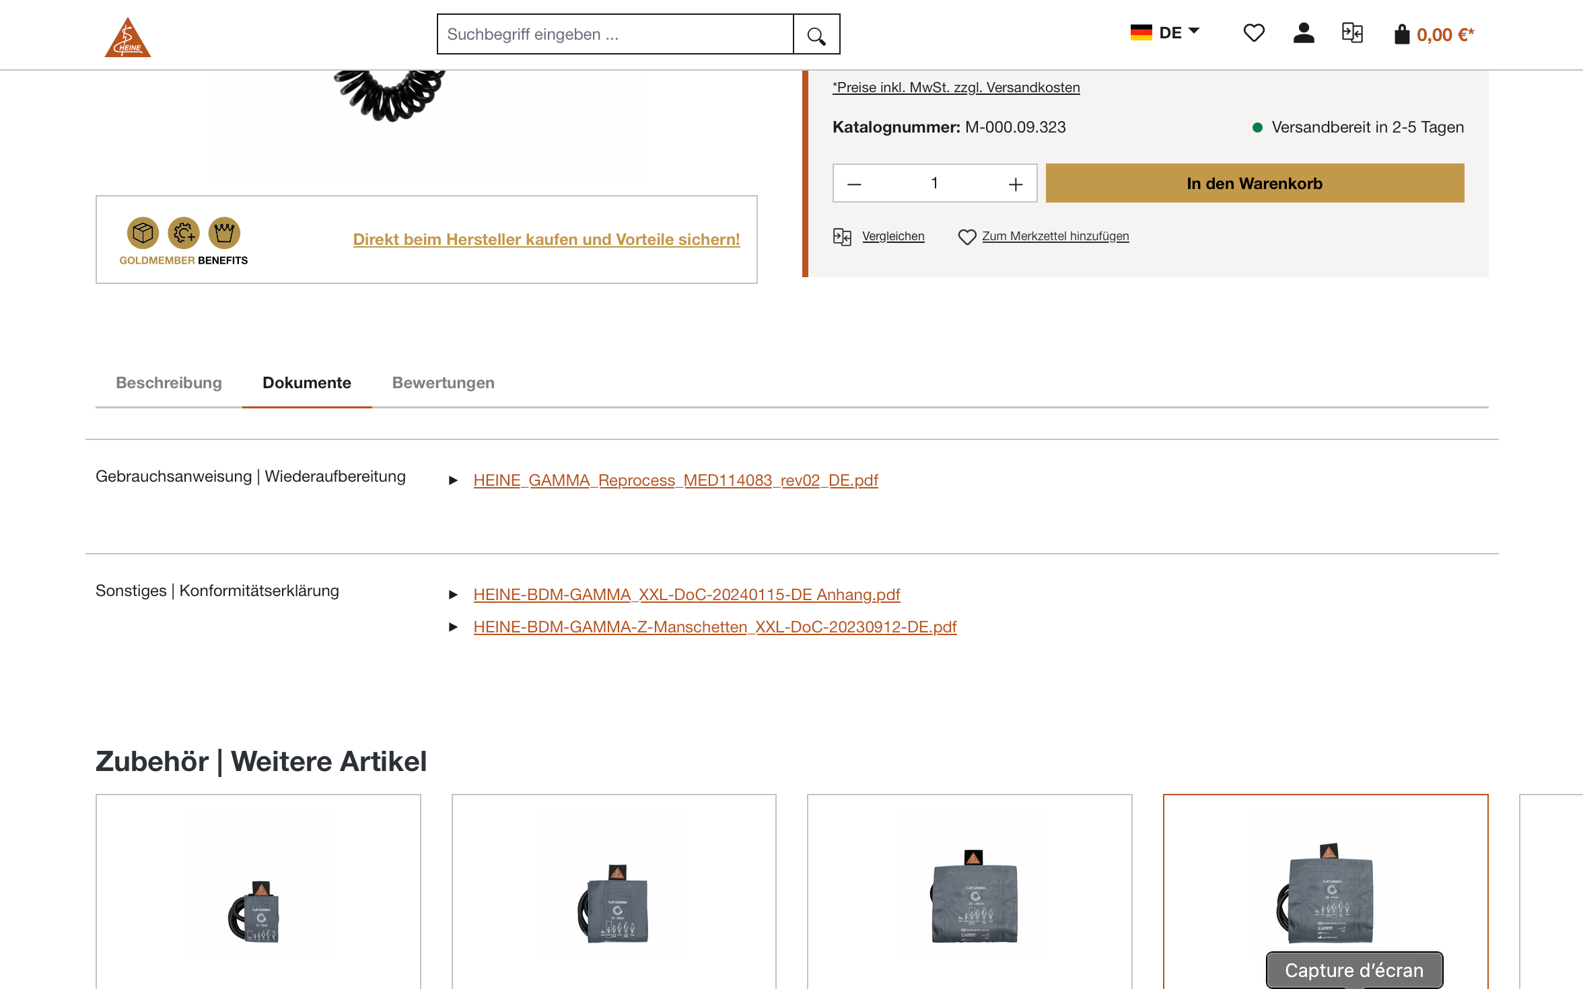Image resolution: width=1583 pixels, height=989 pixels.
Task: Click the German flag icon
Action: click(x=1141, y=32)
